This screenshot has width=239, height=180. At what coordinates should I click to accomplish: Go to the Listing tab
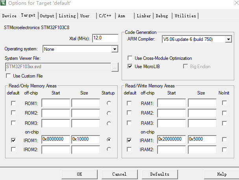(x=67, y=16)
